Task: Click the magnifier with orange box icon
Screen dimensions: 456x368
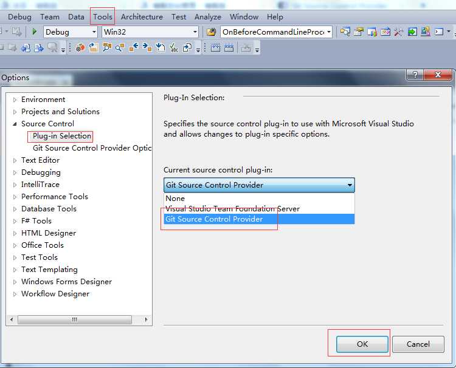Action: tap(120, 47)
